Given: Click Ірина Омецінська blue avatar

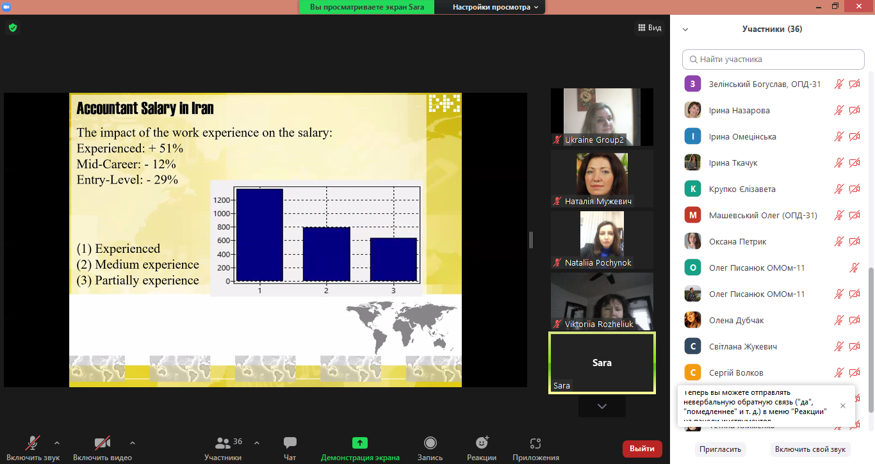Looking at the screenshot, I should click(x=692, y=136).
